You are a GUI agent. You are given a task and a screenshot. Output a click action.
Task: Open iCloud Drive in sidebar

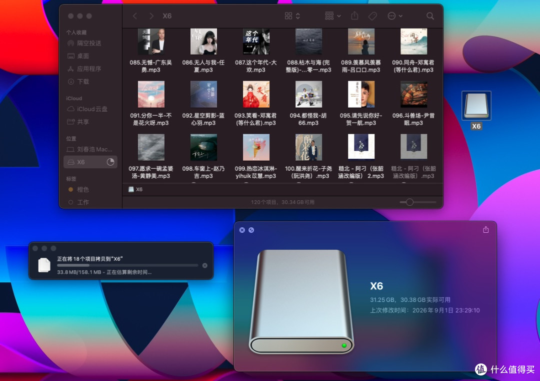[x=92, y=109]
